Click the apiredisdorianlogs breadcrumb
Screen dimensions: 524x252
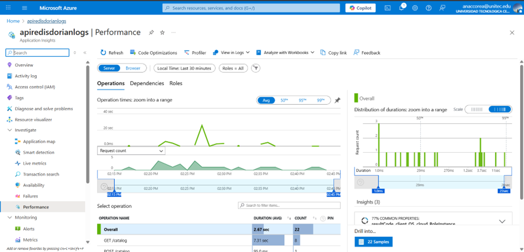click(46, 21)
